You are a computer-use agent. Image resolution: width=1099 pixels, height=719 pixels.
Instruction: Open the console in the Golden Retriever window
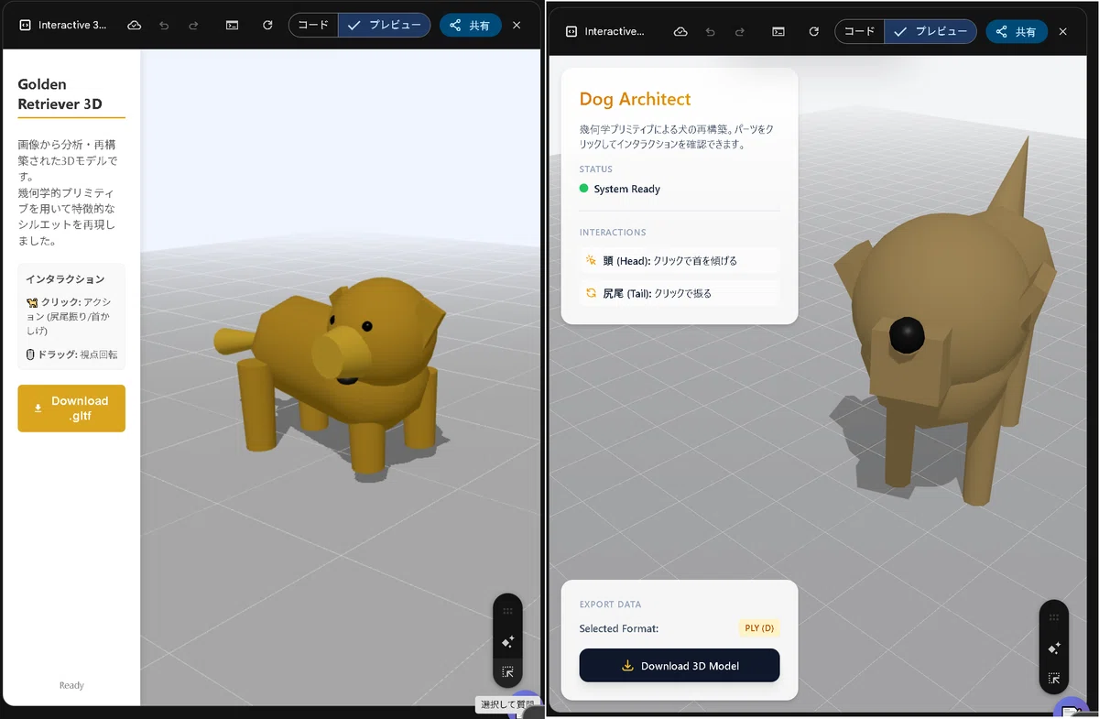point(233,26)
